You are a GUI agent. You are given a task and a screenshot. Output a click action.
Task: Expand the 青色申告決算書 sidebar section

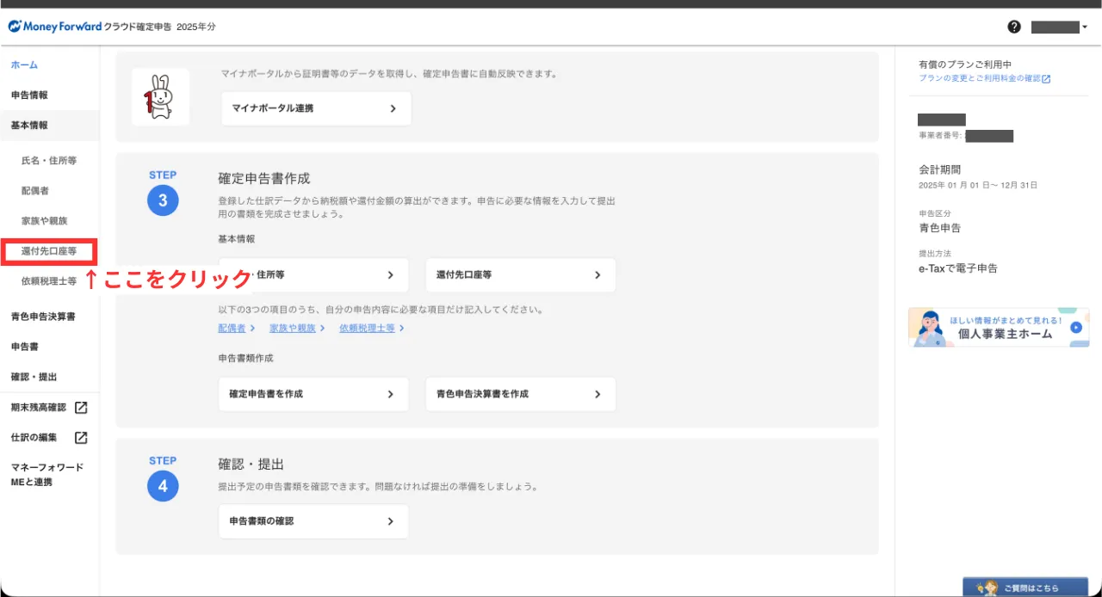point(43,317)
